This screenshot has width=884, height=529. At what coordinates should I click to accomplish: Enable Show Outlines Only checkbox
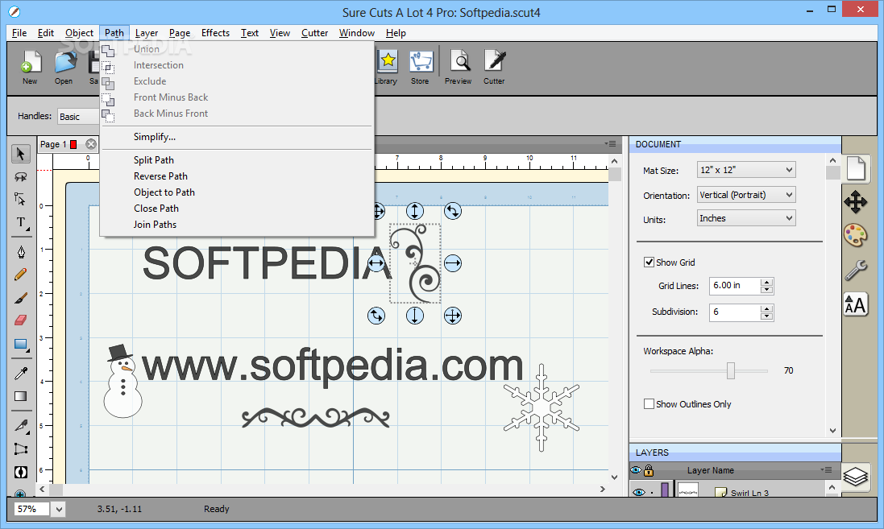pyautogui.click(x=649, y=404)
